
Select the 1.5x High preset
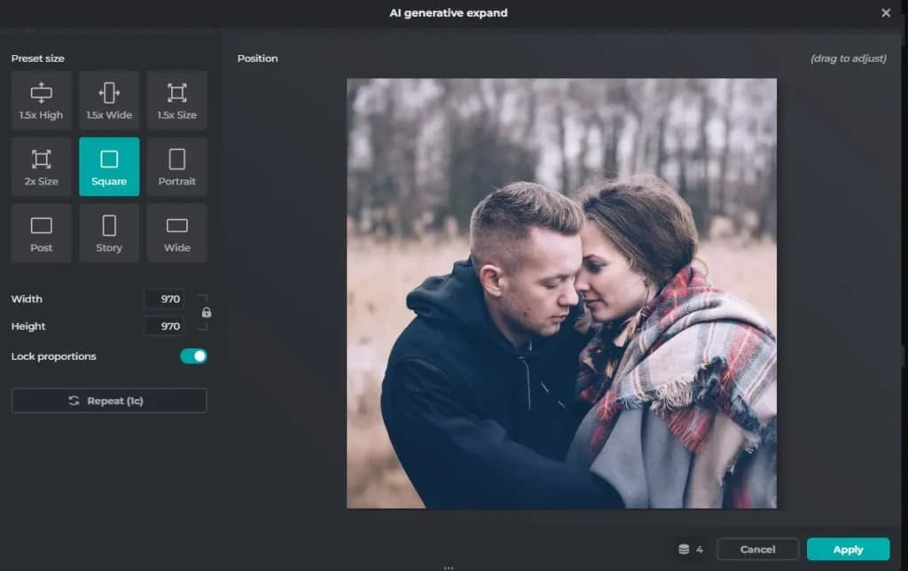[41, 100]
